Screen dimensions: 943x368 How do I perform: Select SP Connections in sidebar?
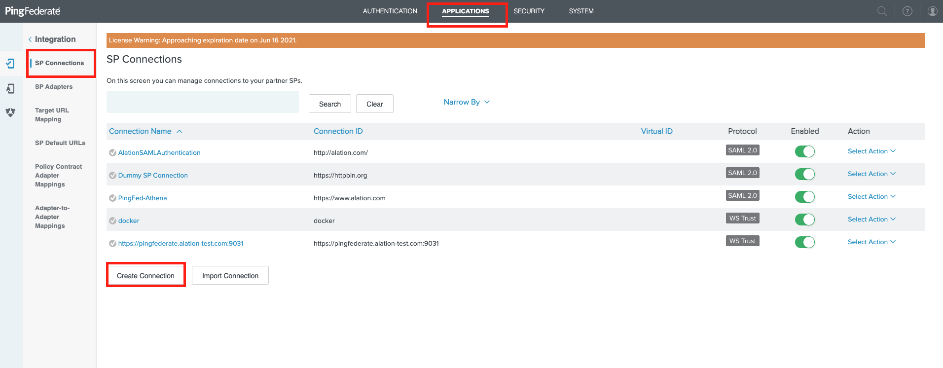[59, 63]
